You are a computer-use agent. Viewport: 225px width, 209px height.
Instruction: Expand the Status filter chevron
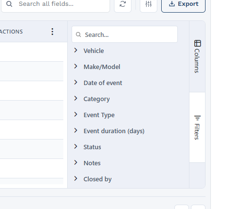click(75, 146)
